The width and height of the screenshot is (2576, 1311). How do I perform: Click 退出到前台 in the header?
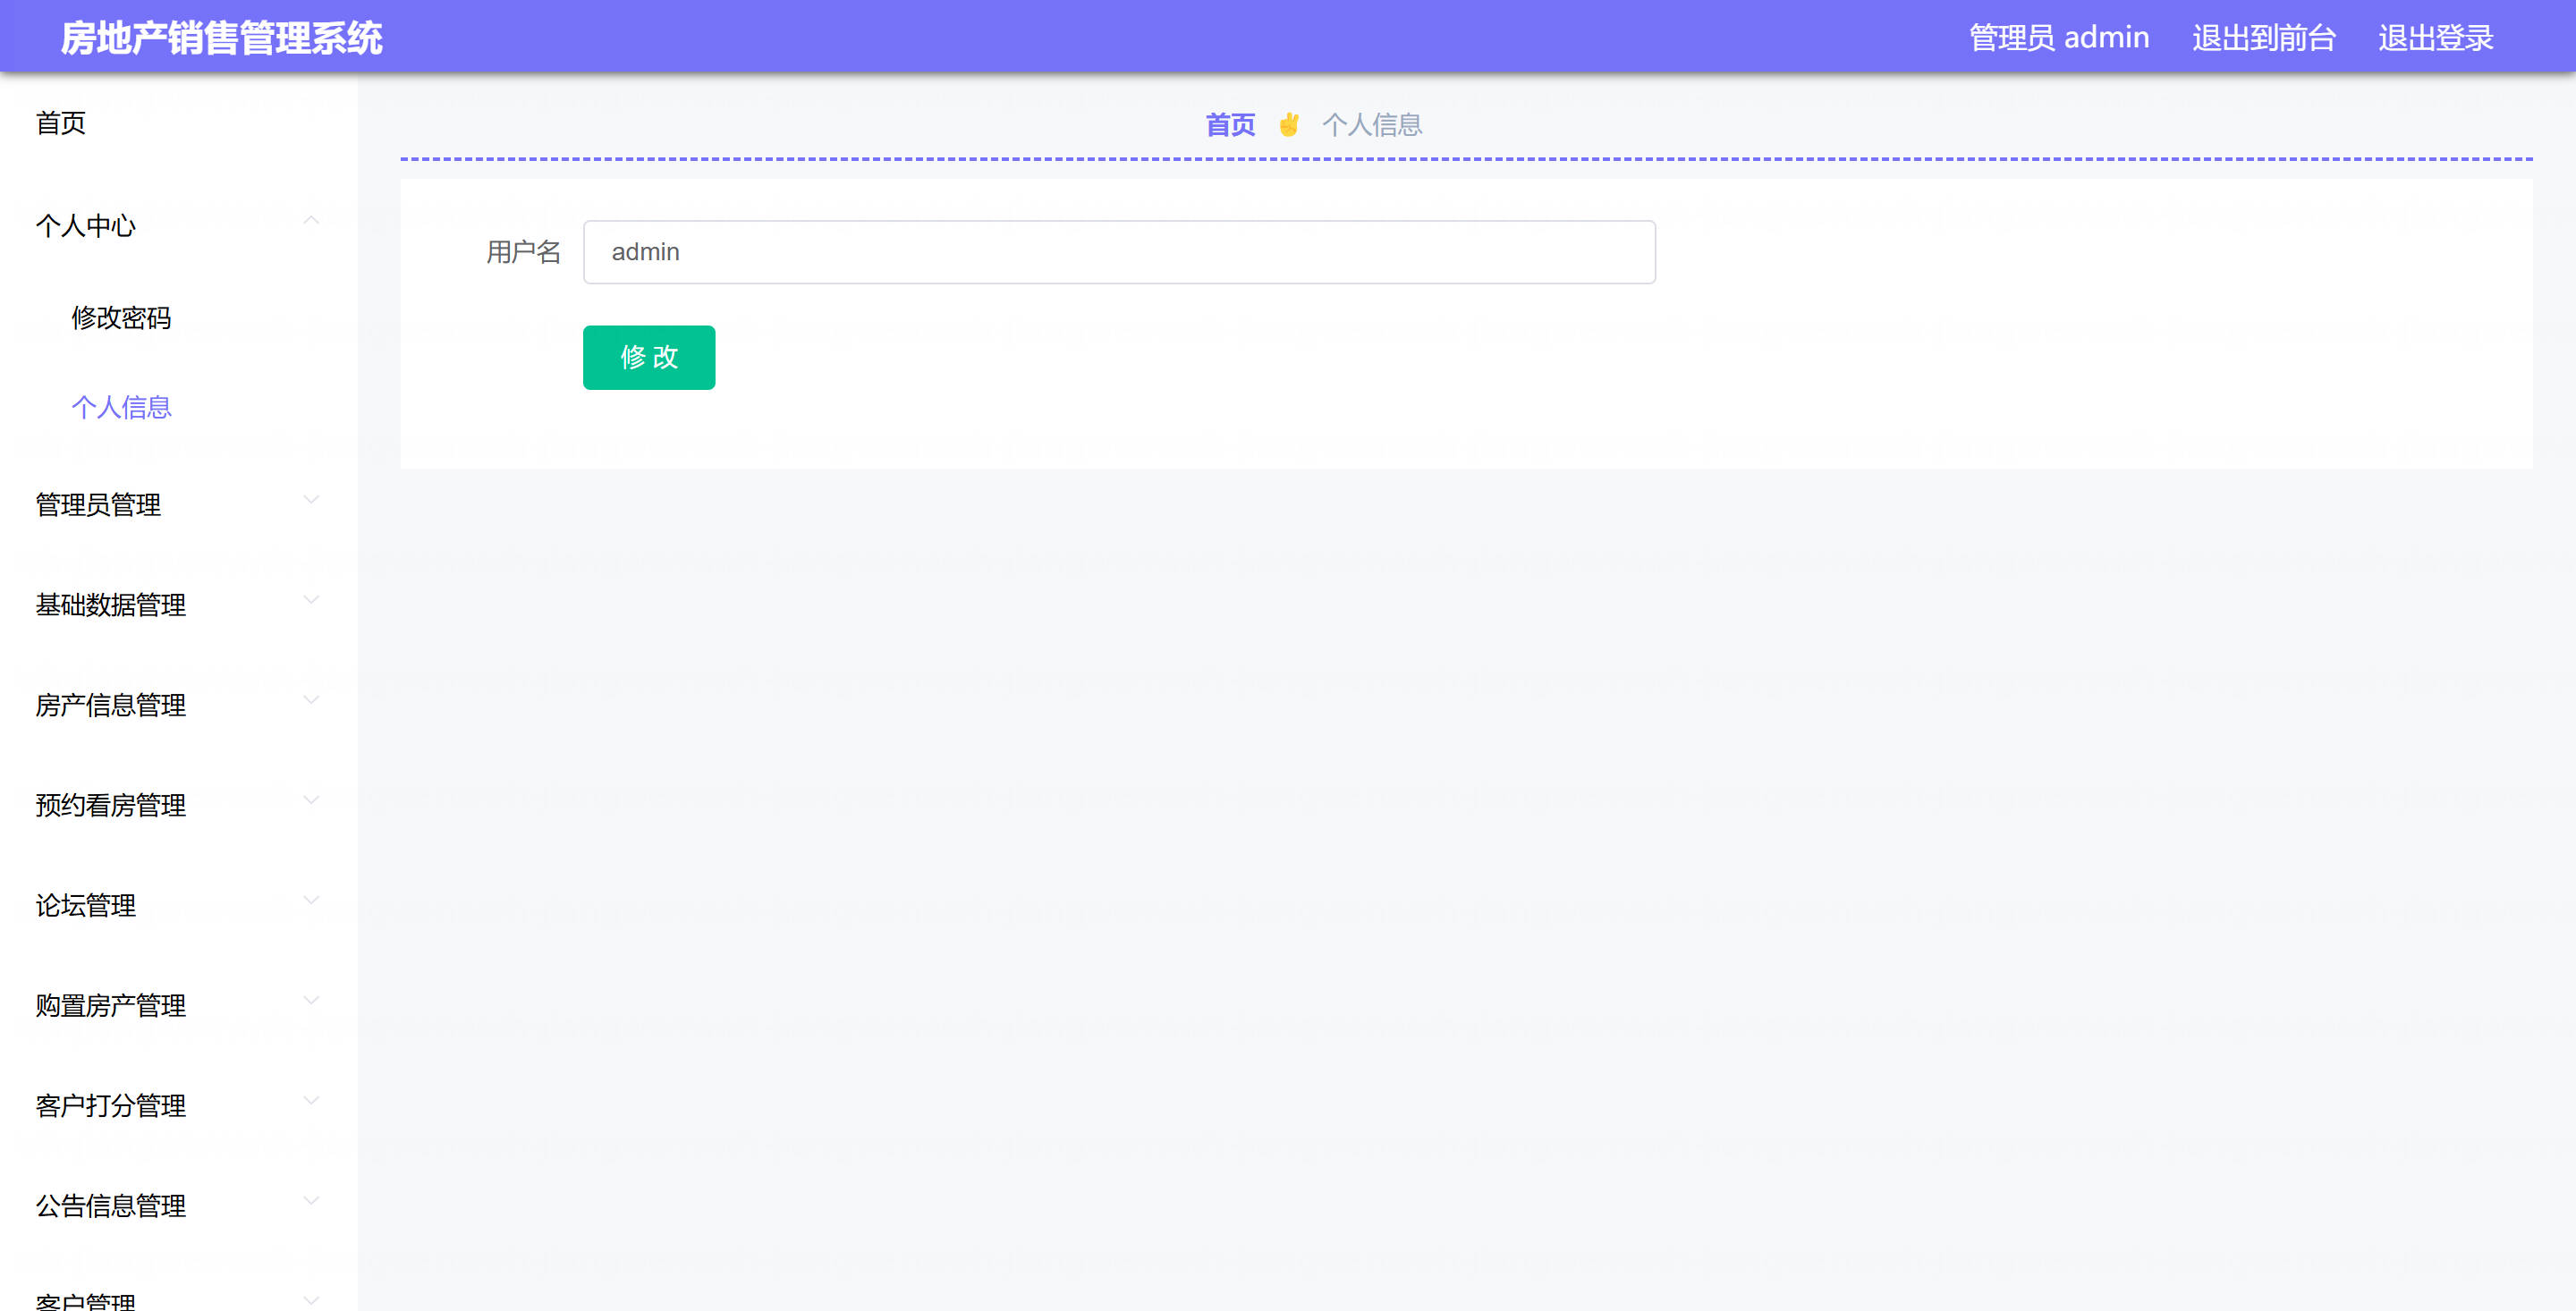point(2263,38)
